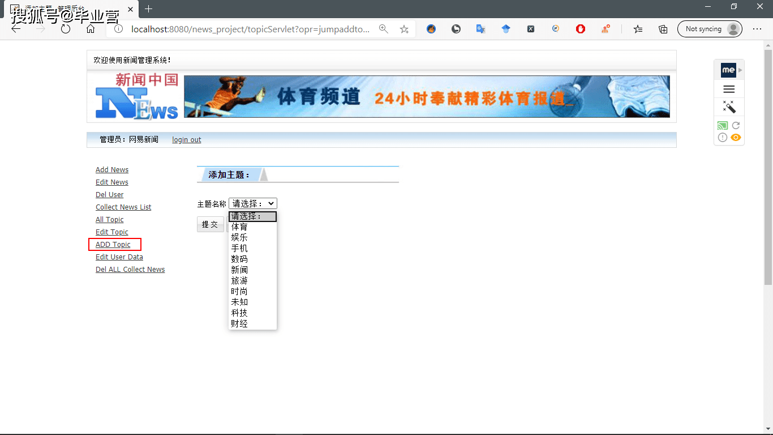Viewport: 773px width, 435px height.
Task: Choose 科技 from the topic list
Action: (252, 313)
